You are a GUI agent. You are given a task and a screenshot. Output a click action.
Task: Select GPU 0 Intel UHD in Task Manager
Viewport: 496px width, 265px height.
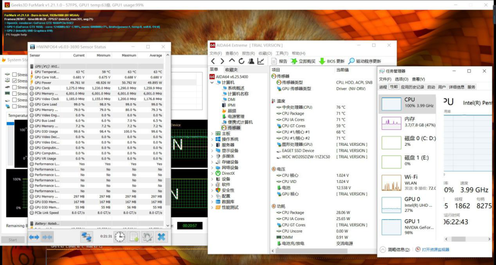407,204
